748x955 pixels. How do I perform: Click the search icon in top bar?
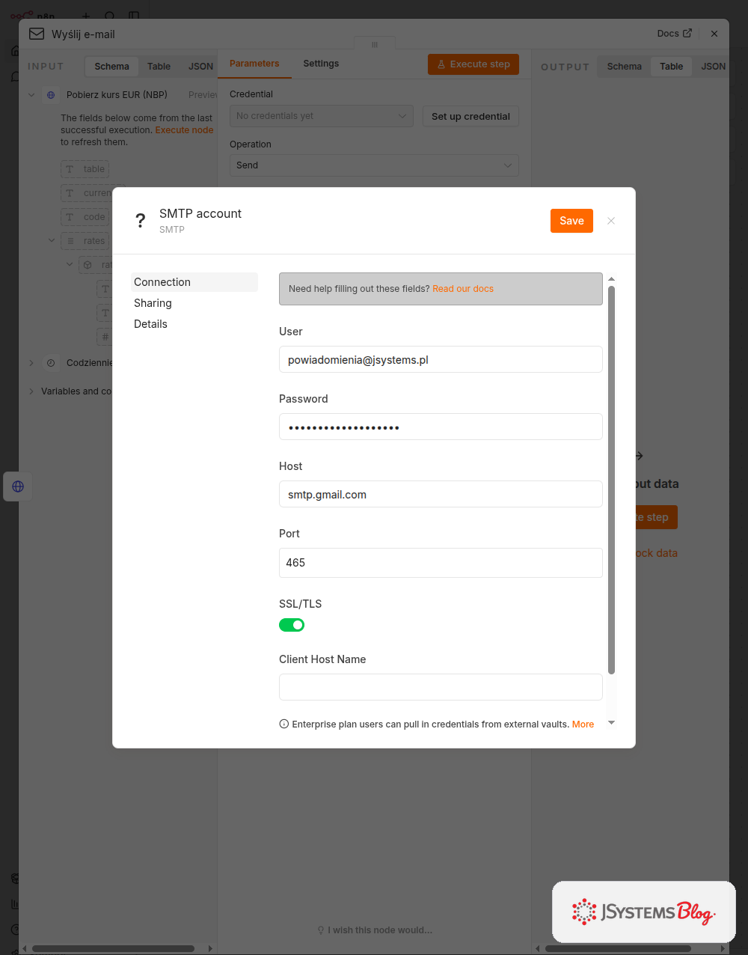pos(110,16)
